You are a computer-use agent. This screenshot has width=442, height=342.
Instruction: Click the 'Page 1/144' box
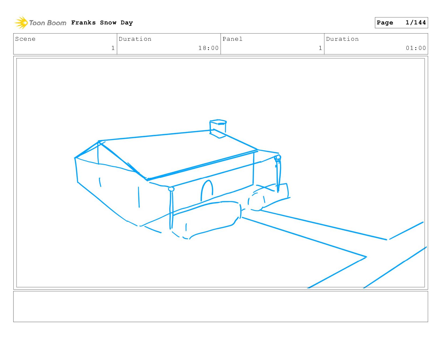[401, 23]
